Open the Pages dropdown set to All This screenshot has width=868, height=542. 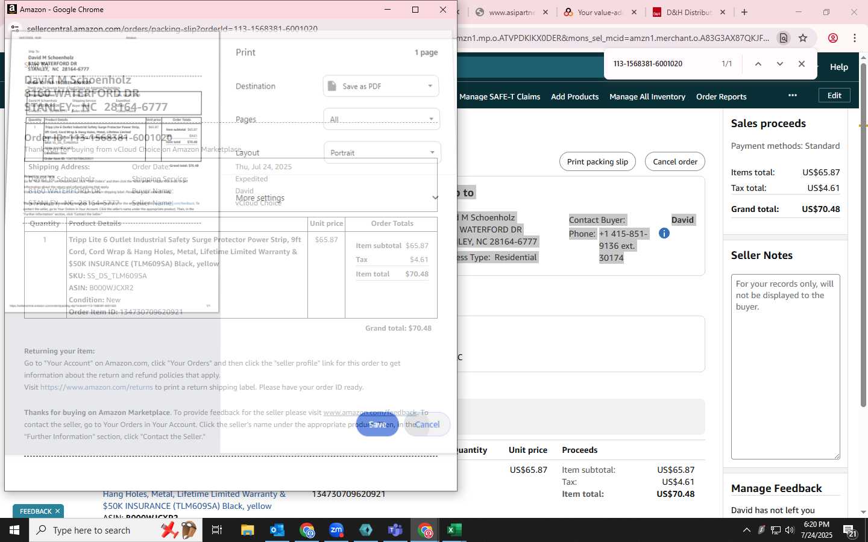[x=382, y=119]
